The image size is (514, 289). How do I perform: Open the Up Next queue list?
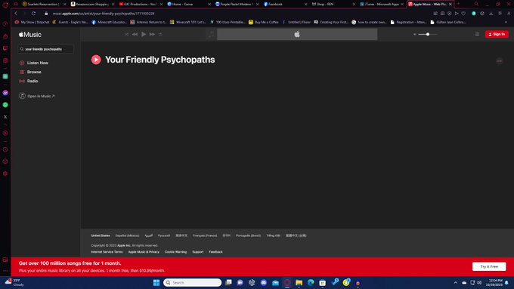(477, 35)
